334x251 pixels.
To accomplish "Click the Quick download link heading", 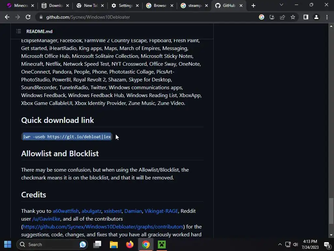I will click(x=57, y=120).
